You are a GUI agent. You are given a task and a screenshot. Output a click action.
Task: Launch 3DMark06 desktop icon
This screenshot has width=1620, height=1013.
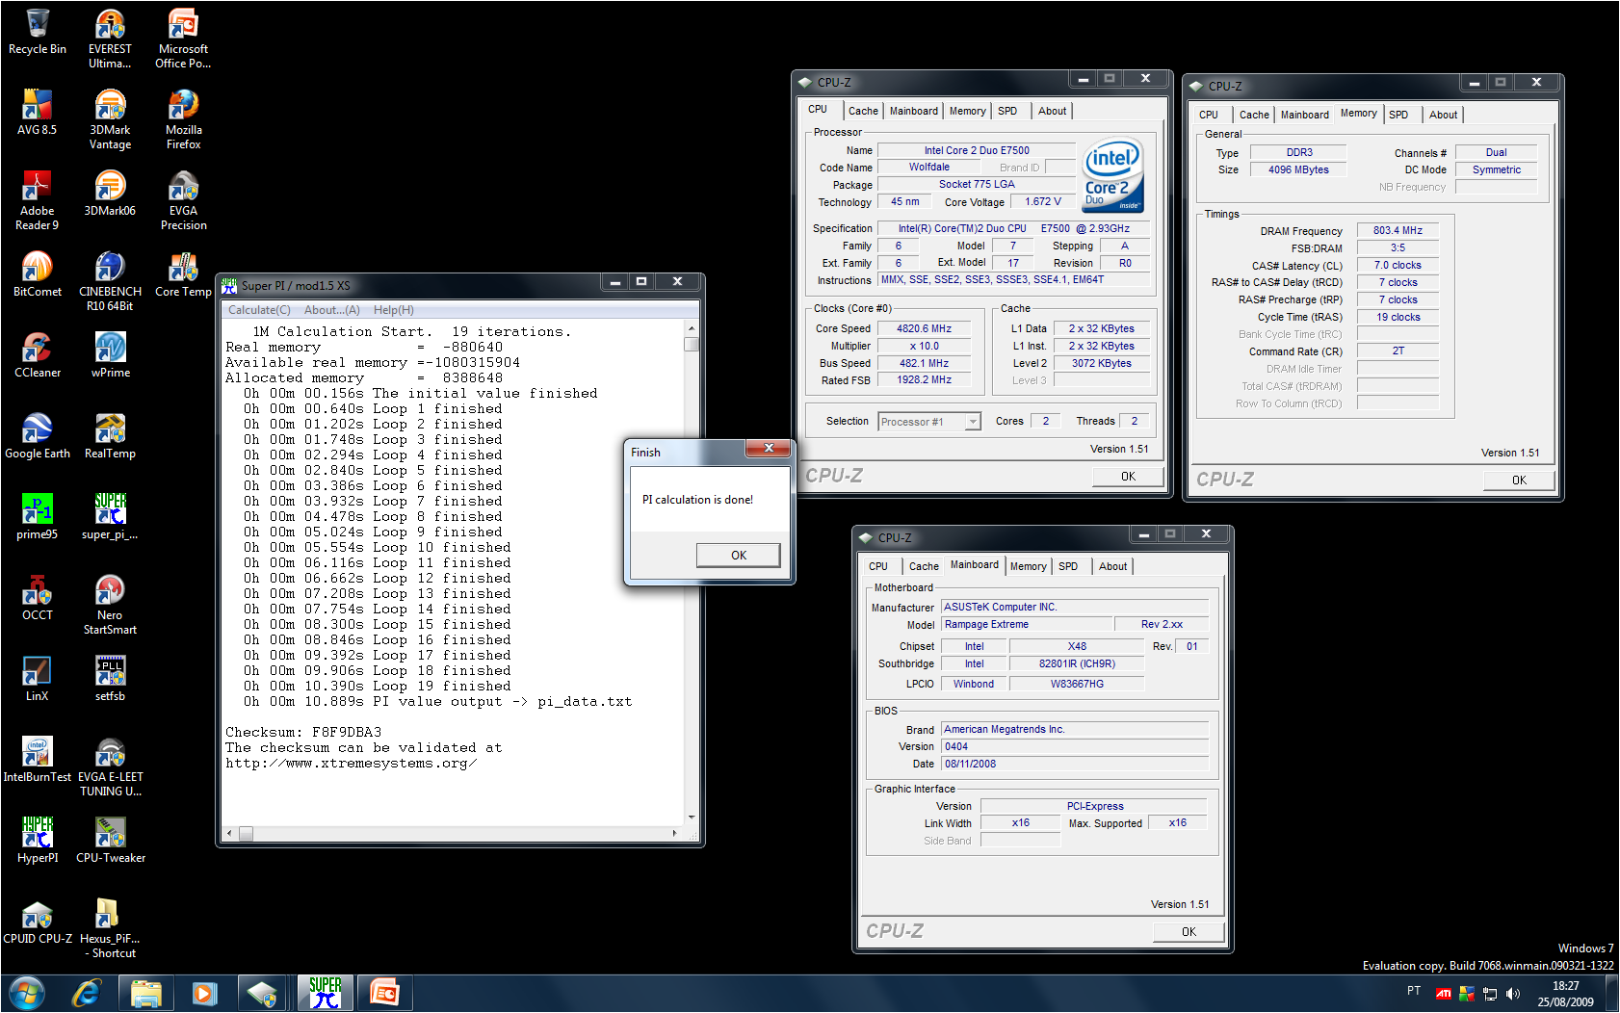pos(110,194)
